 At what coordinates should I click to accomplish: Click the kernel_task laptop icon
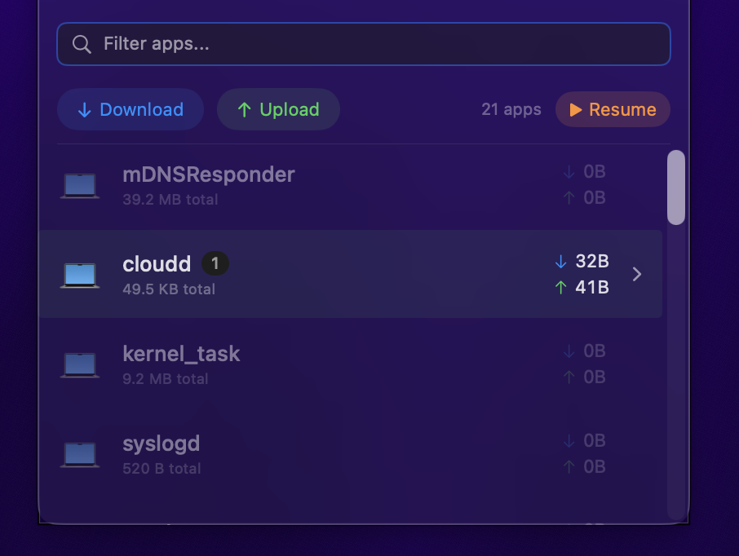pos(80,364)
